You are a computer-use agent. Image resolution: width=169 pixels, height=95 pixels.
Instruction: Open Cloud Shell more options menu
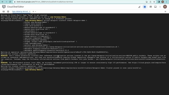click(160, 7)
